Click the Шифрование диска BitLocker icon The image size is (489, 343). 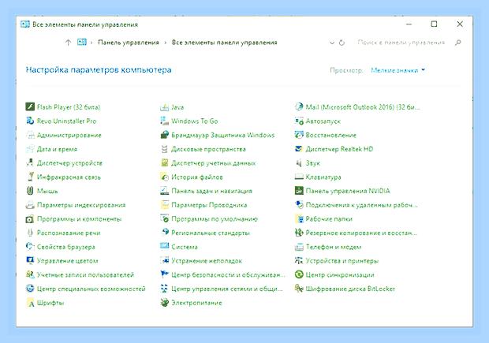tap(299, 289)
